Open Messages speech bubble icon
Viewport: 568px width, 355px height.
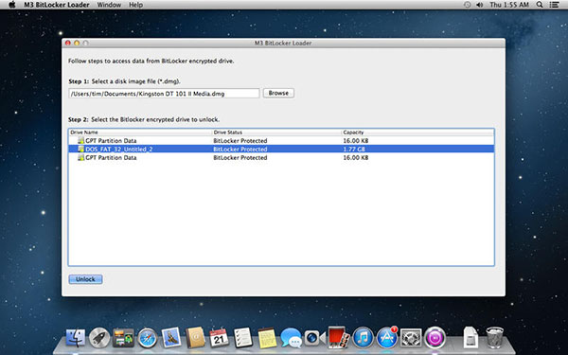(x=292, y=338)
